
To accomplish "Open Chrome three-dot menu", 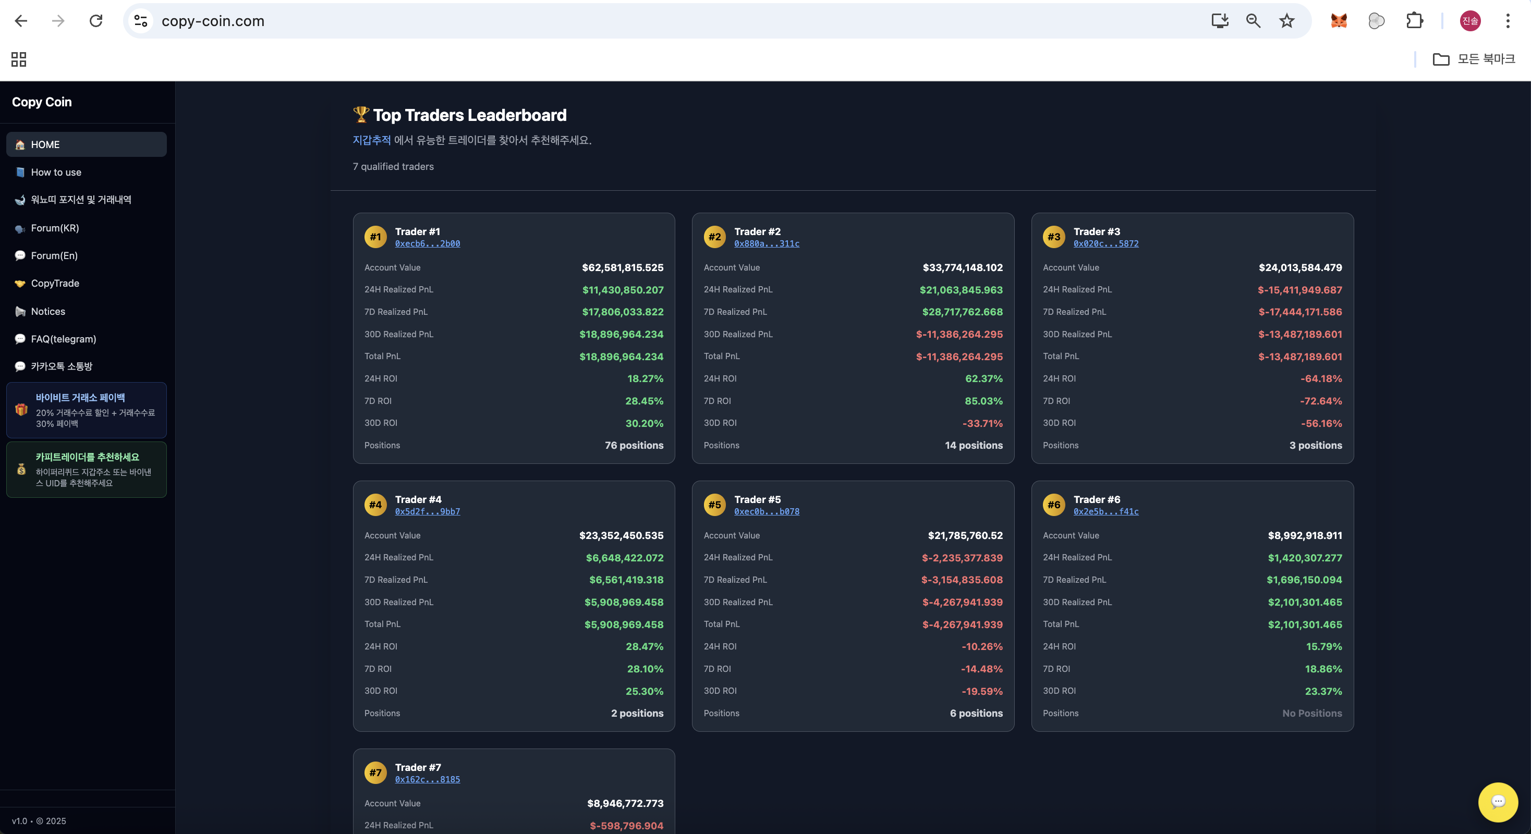I will pyautogui.click(x=1507, y=21).
